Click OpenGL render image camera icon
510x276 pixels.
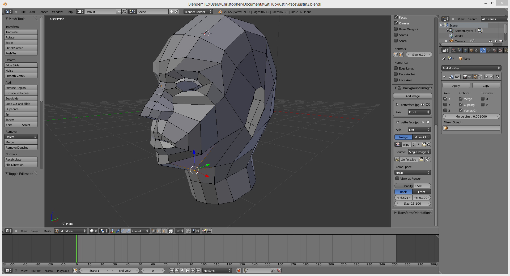[204, 231]
